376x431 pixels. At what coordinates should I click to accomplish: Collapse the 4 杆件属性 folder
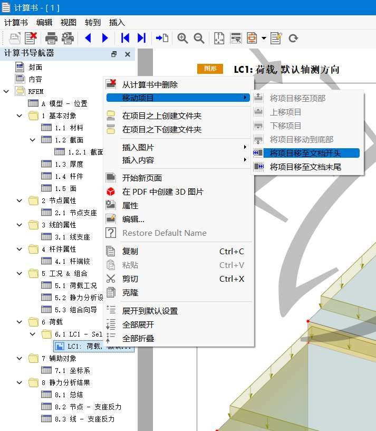19,249
